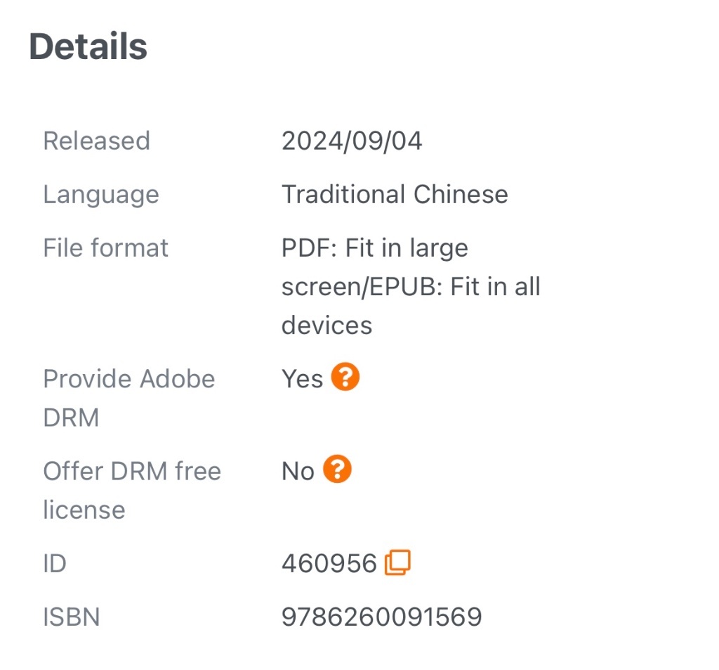Click the ISBN label
The height and width of the screenshot is (670, 719).
[72, 617]
